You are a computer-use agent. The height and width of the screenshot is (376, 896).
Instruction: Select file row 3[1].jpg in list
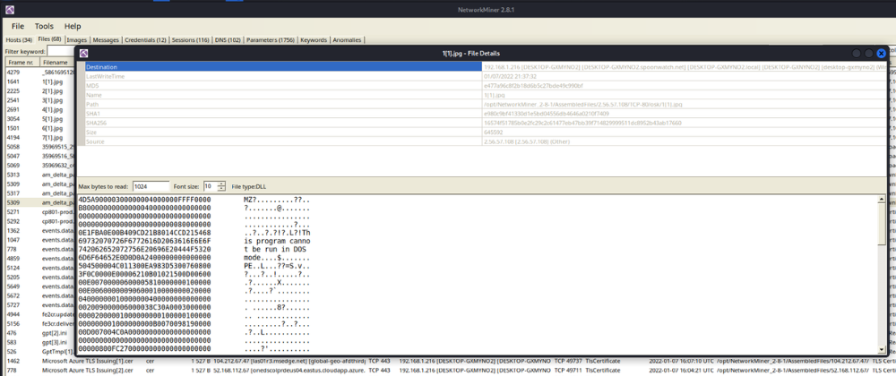[x=40, y=100]
